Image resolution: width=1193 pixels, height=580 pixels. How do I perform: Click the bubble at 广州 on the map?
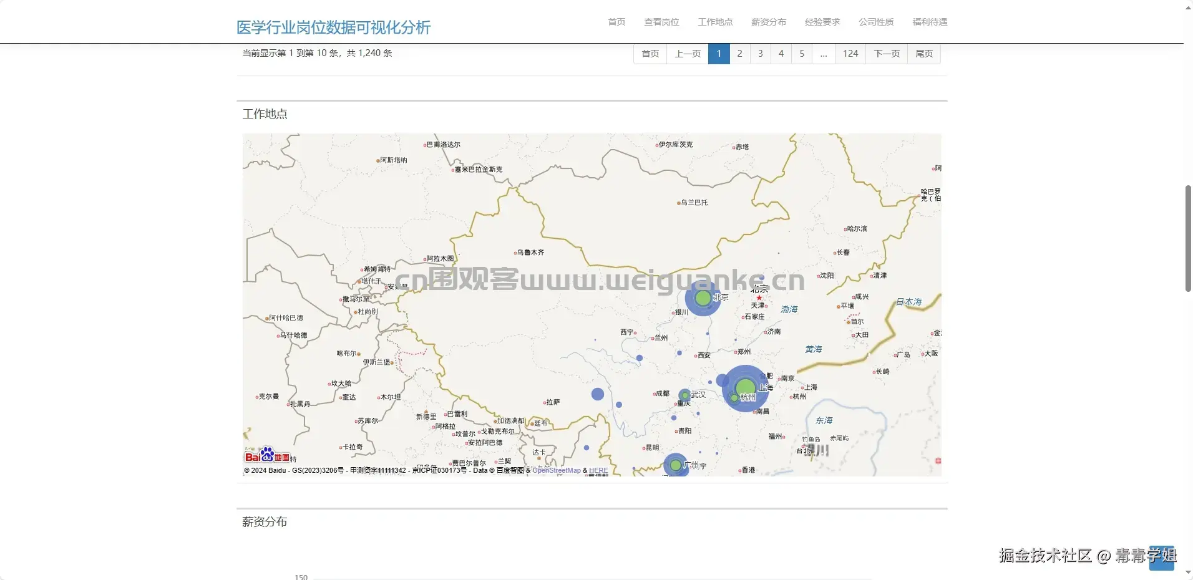tap(675, 465)
